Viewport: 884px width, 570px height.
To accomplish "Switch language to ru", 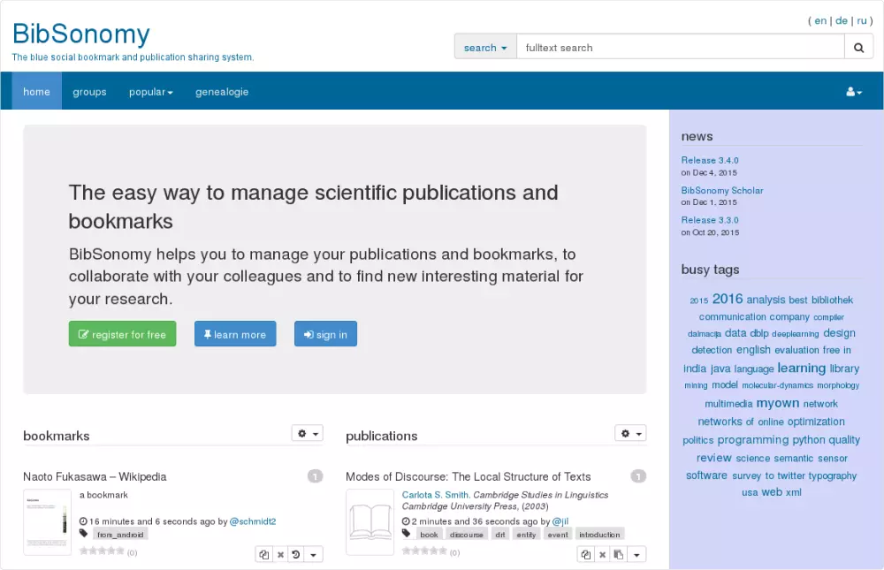I will [862, 21].
